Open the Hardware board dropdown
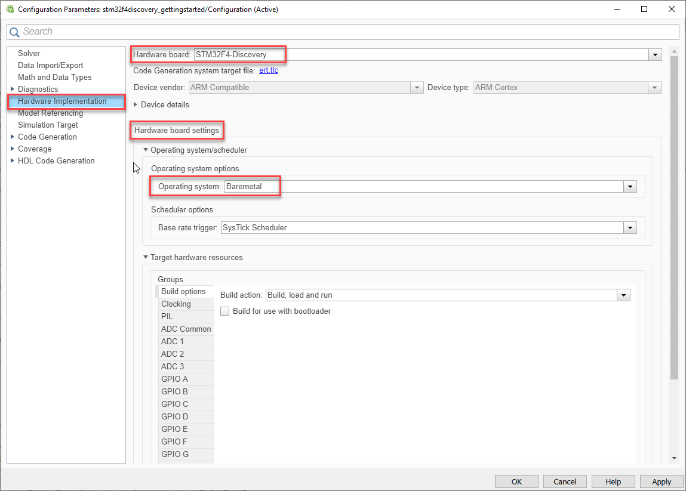The height and width of the screenshot is (491, 686). pos(656,55)
